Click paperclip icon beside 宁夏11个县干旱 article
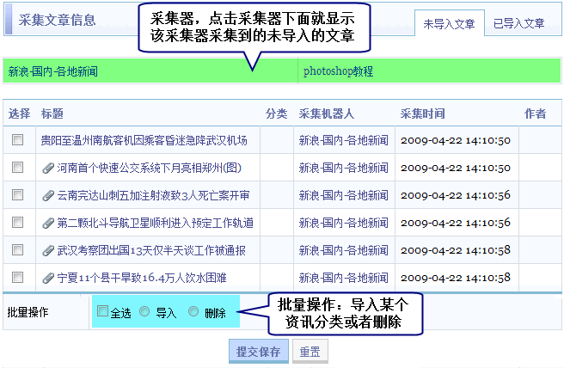 (48, 278)
